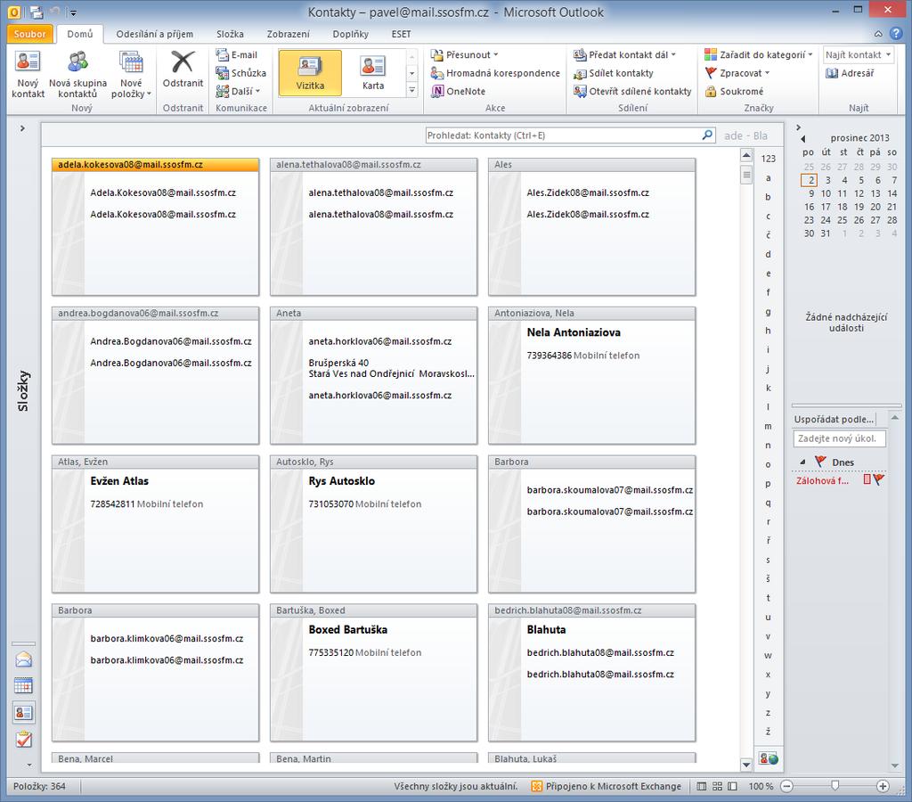Mark contact as Soukromé private

734,91
